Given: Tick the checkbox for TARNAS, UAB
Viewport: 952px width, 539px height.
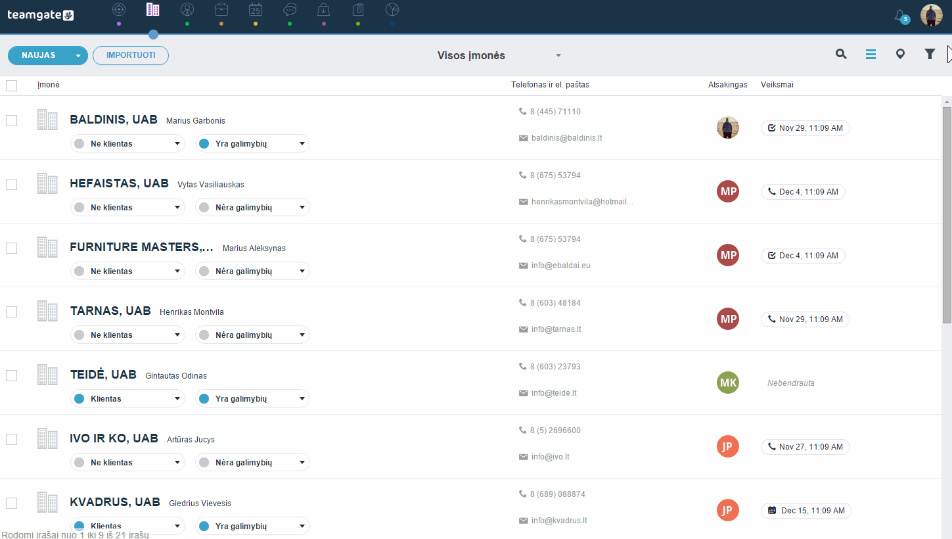Looking at the screenshot, I should 11,312.
